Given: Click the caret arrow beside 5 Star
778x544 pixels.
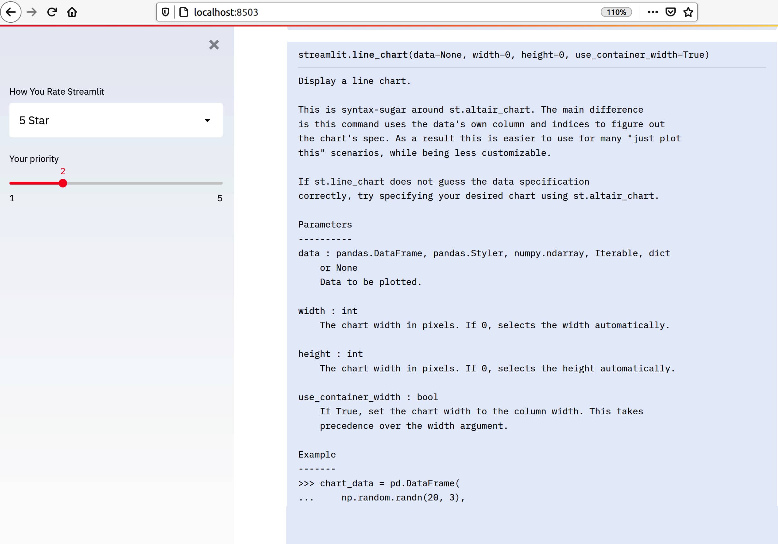Looking at the screenshot, I should [208, 120].
